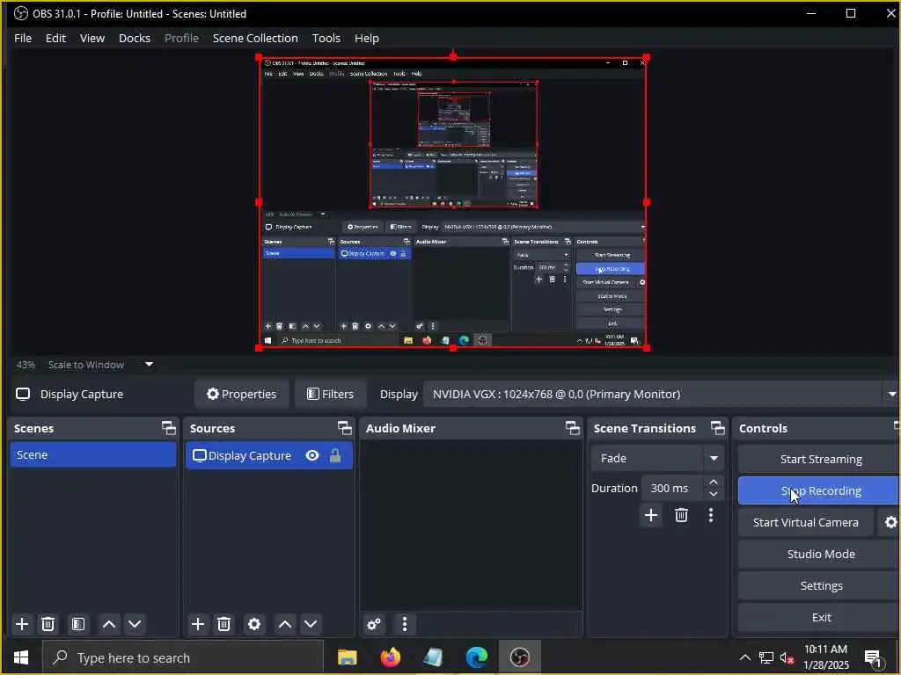Click the Windows taskbar search box
Image resolution: width=901 pixels, height=675 pixels.
coord(183,657)
